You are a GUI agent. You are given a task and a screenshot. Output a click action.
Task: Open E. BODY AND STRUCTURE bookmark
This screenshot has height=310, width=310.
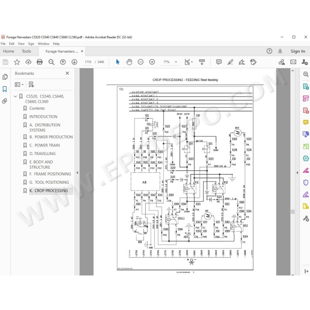point(41,164)
